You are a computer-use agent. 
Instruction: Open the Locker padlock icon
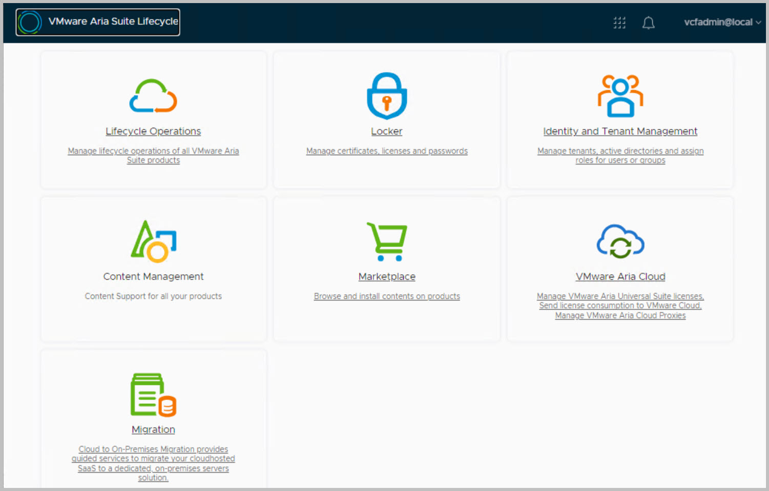click(x=387, y=96)
